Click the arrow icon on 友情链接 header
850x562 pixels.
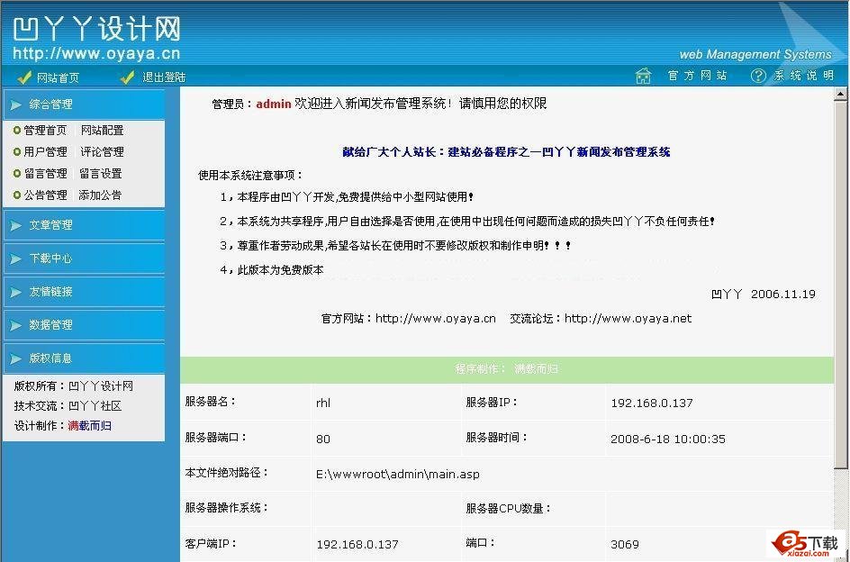[16, 292]
